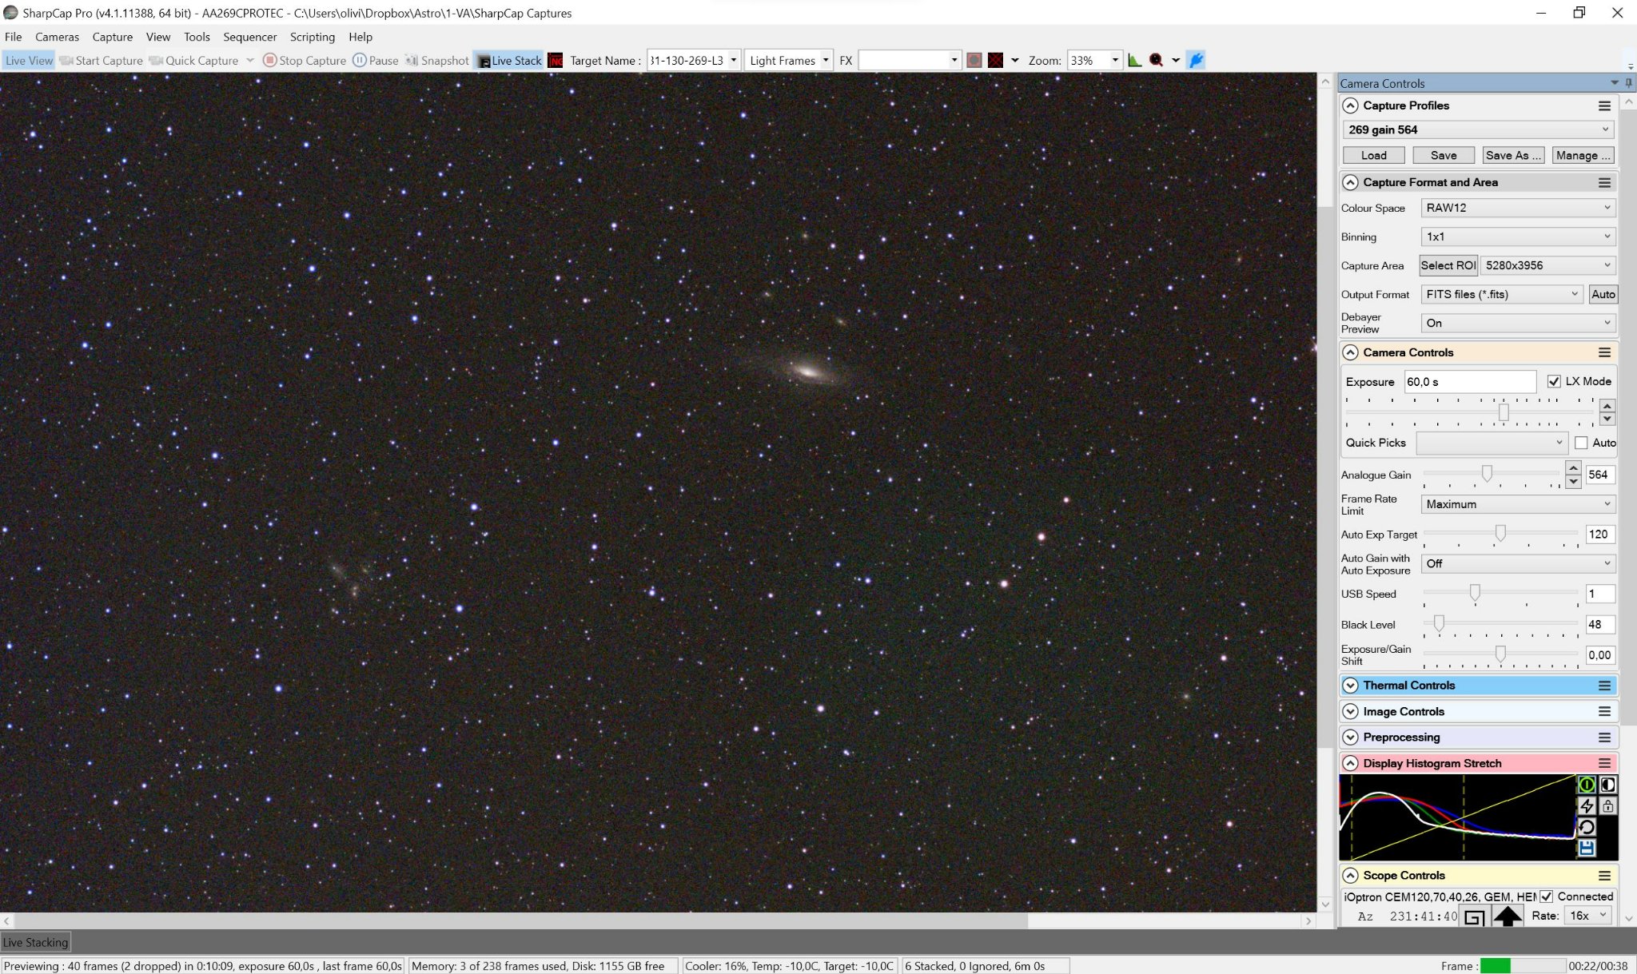Screen dimensions: 1637x974
Task: Open the Tools menu
Action: click(197, 37)
